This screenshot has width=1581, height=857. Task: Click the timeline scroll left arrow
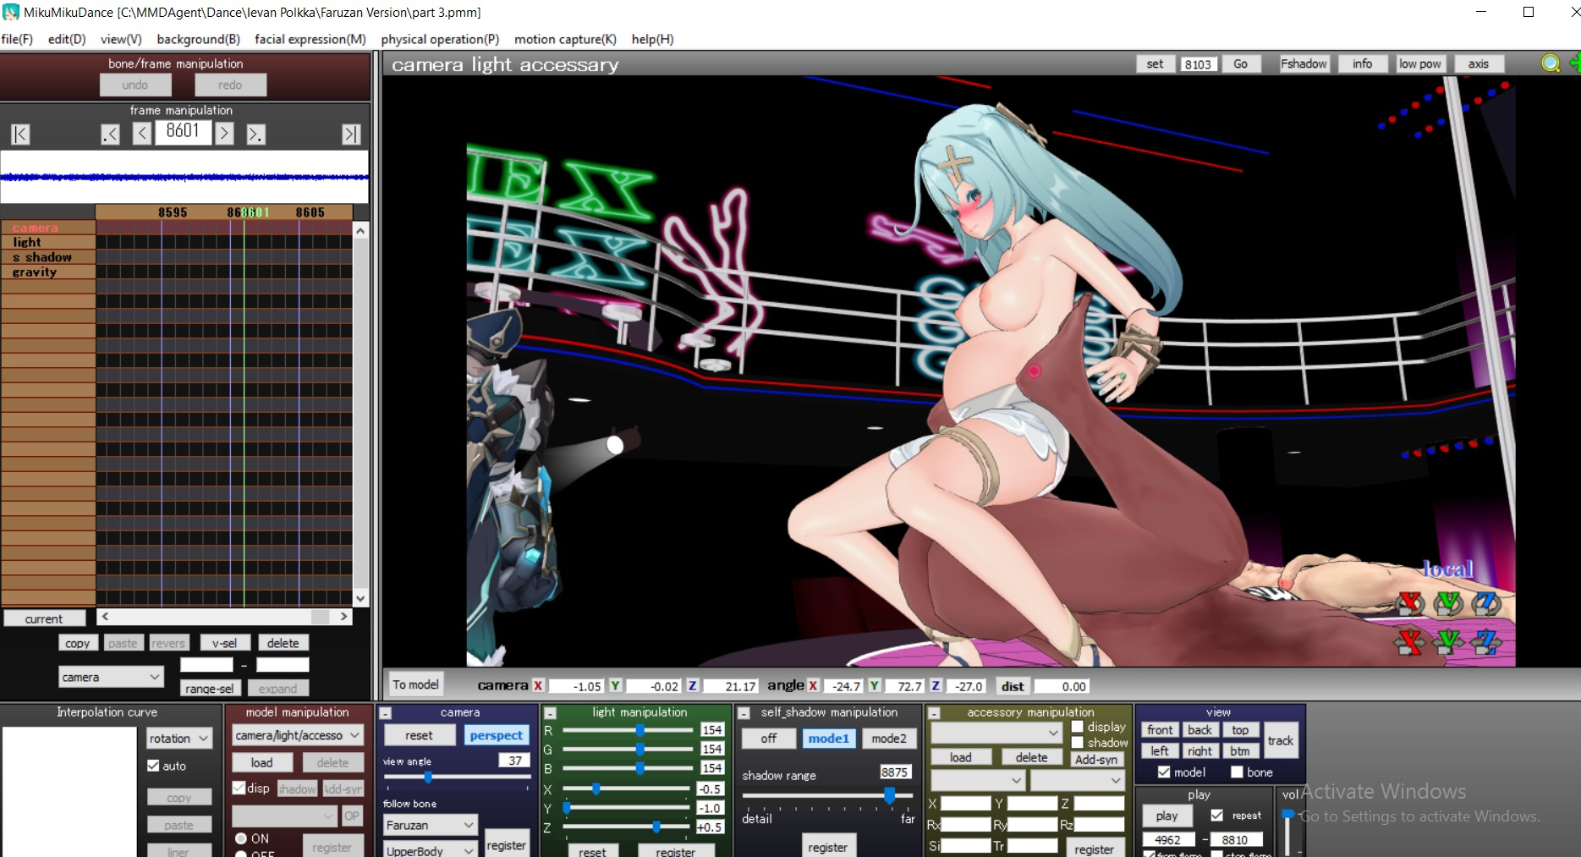[x=105, y=617]
